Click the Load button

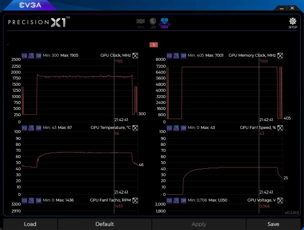pyautogui.click(x=30, y=224)
